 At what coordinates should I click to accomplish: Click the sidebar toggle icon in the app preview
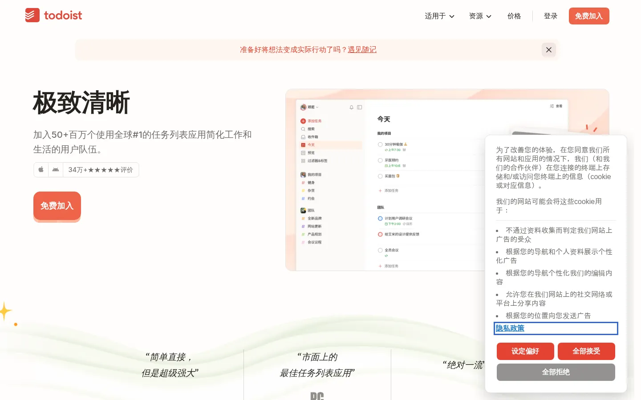pyautogui.click(x=360, y=107)
